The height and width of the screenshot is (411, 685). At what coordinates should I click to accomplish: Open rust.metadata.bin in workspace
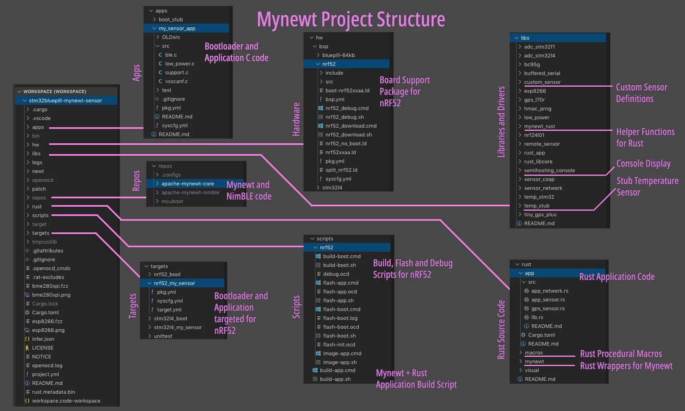[53, 392]
